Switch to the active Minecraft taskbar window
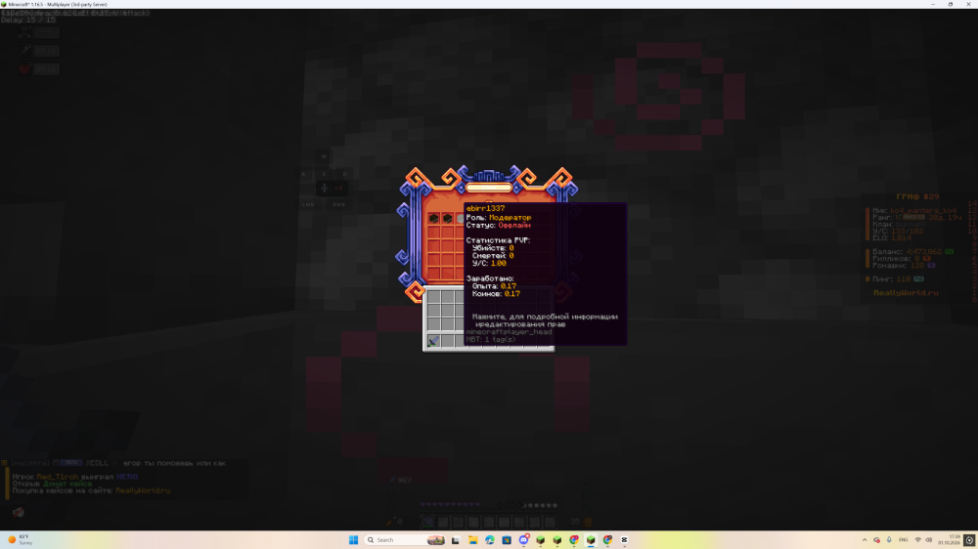 pos(591,539)
